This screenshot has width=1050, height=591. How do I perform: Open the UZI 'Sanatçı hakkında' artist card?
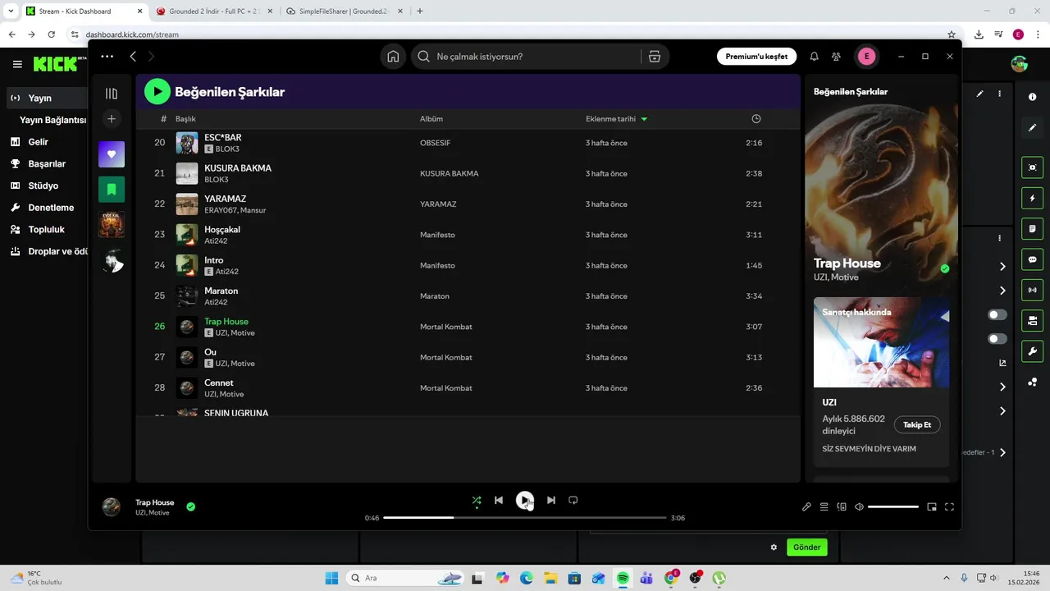[882, 382]
